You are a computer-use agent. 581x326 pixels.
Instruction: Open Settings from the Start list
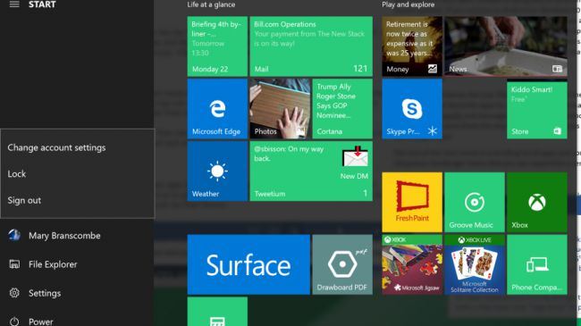pos(45,293)
